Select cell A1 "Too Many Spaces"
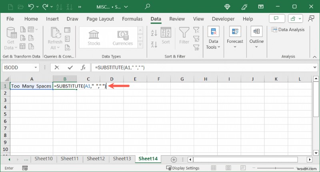 (x=32, y=86)
